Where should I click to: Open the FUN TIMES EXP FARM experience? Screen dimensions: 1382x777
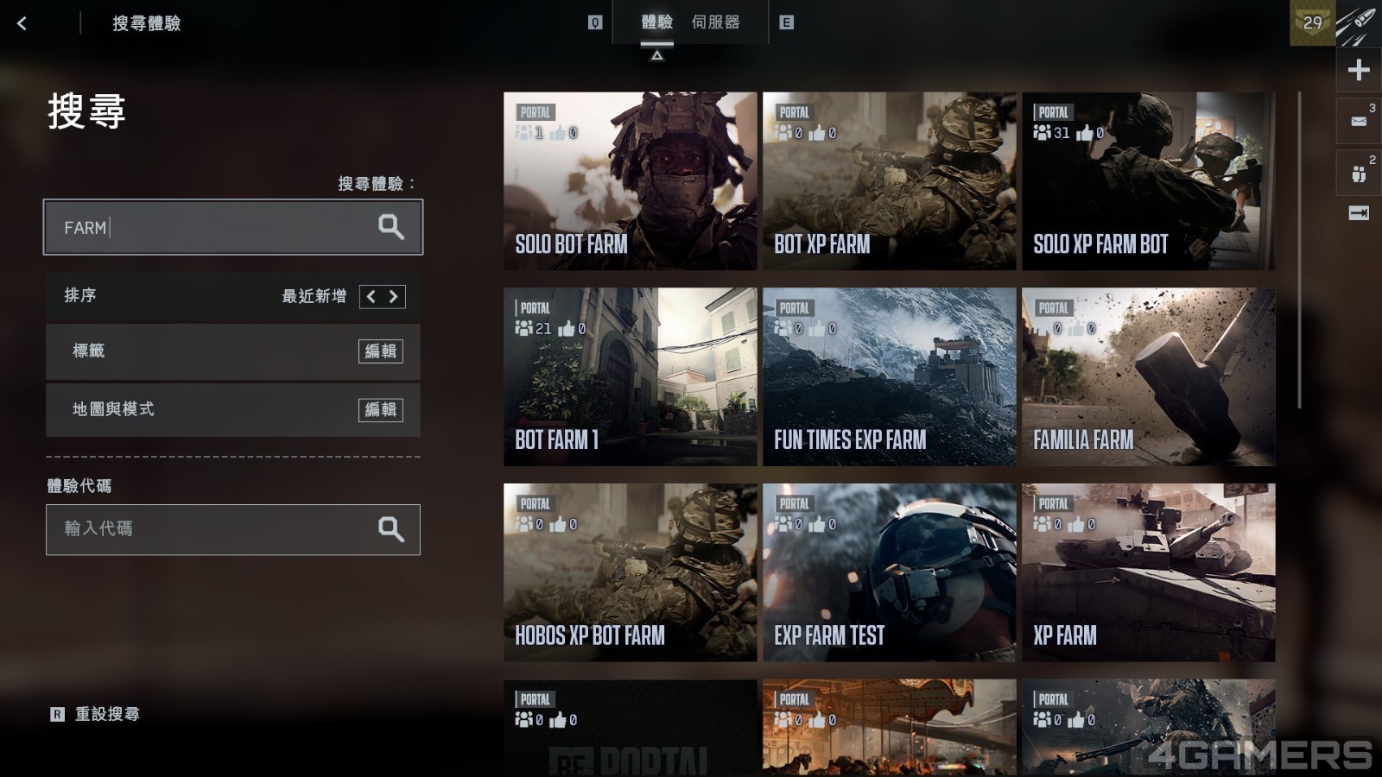tap(889, 377)
